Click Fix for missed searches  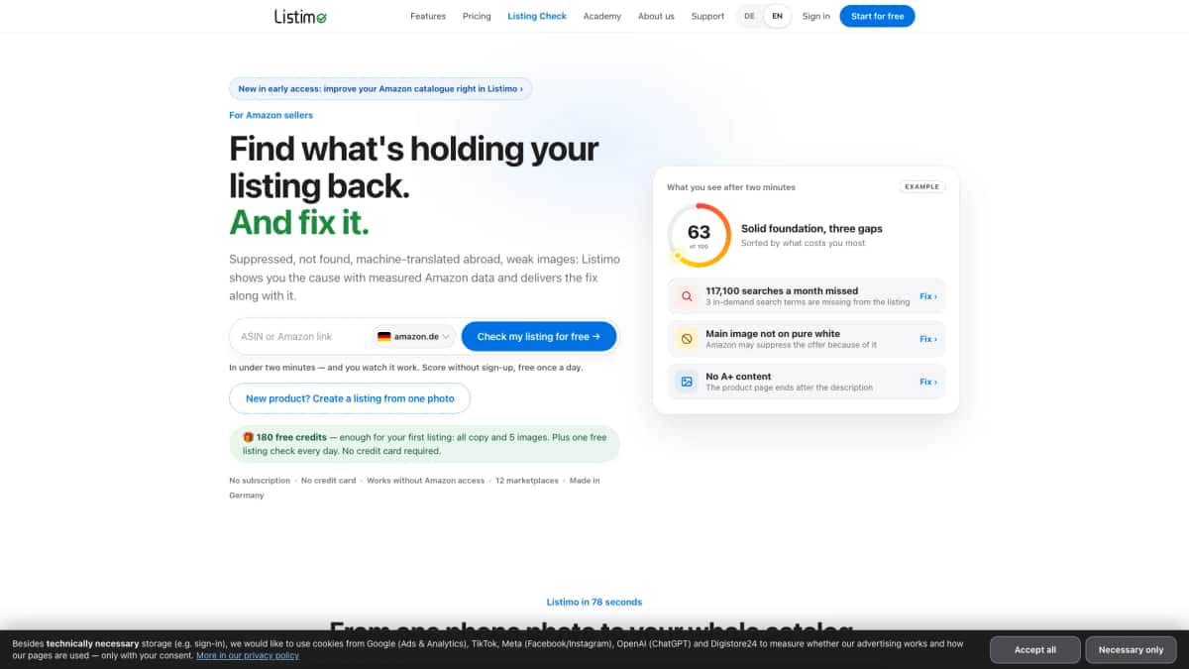coord(928,296)
